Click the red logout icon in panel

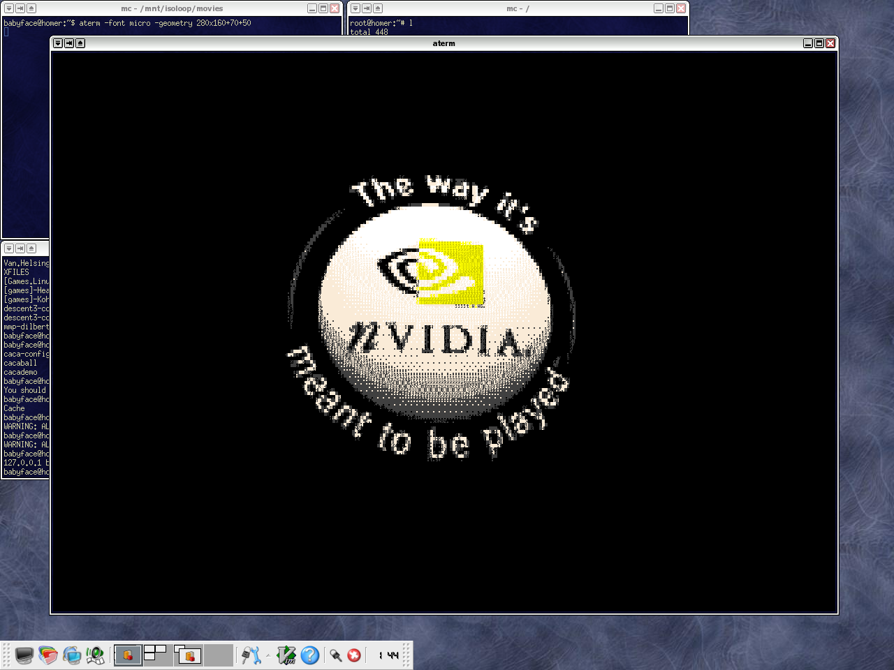point(354,655)
